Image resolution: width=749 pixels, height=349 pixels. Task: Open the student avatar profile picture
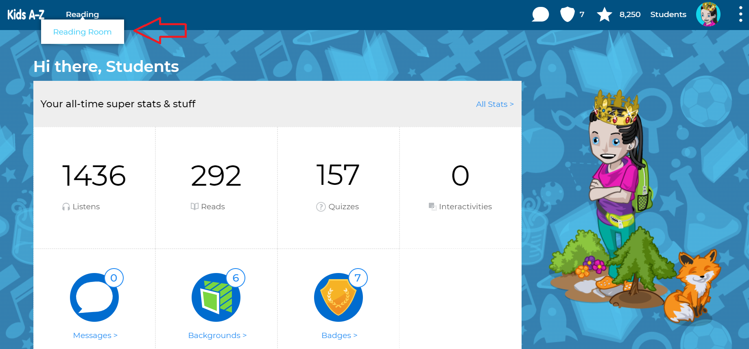point(708,15)
